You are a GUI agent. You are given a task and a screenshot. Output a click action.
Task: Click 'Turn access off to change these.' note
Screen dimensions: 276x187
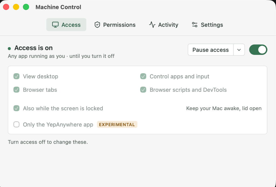tap(48, 142)
